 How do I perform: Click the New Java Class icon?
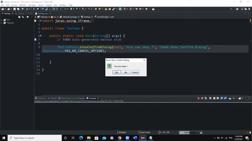[100, 9]
